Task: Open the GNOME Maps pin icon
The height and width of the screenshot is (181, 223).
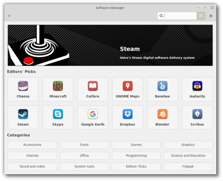Action: coord(128,86)
